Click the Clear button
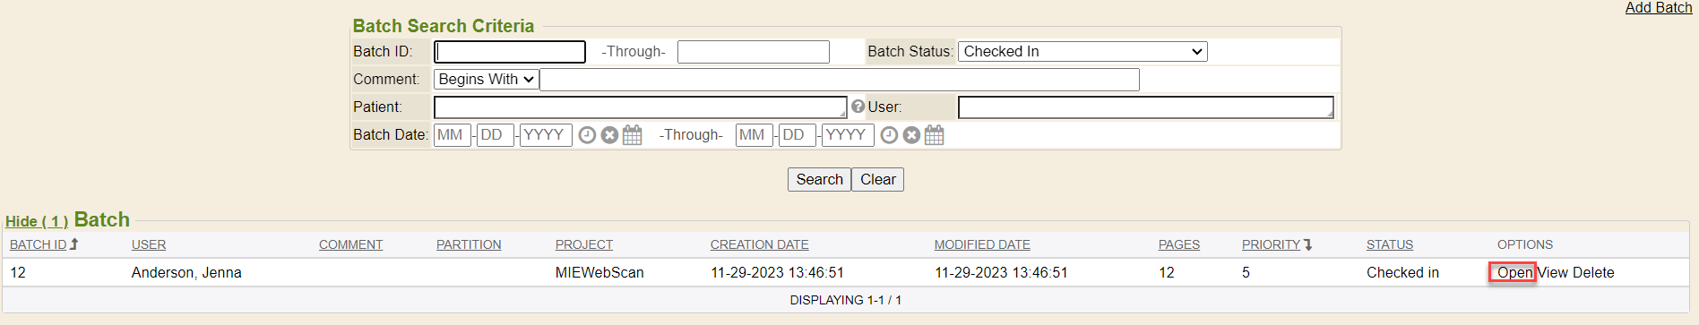The image size is (1699, 325). pyautogui.click(x=877, y=180)
